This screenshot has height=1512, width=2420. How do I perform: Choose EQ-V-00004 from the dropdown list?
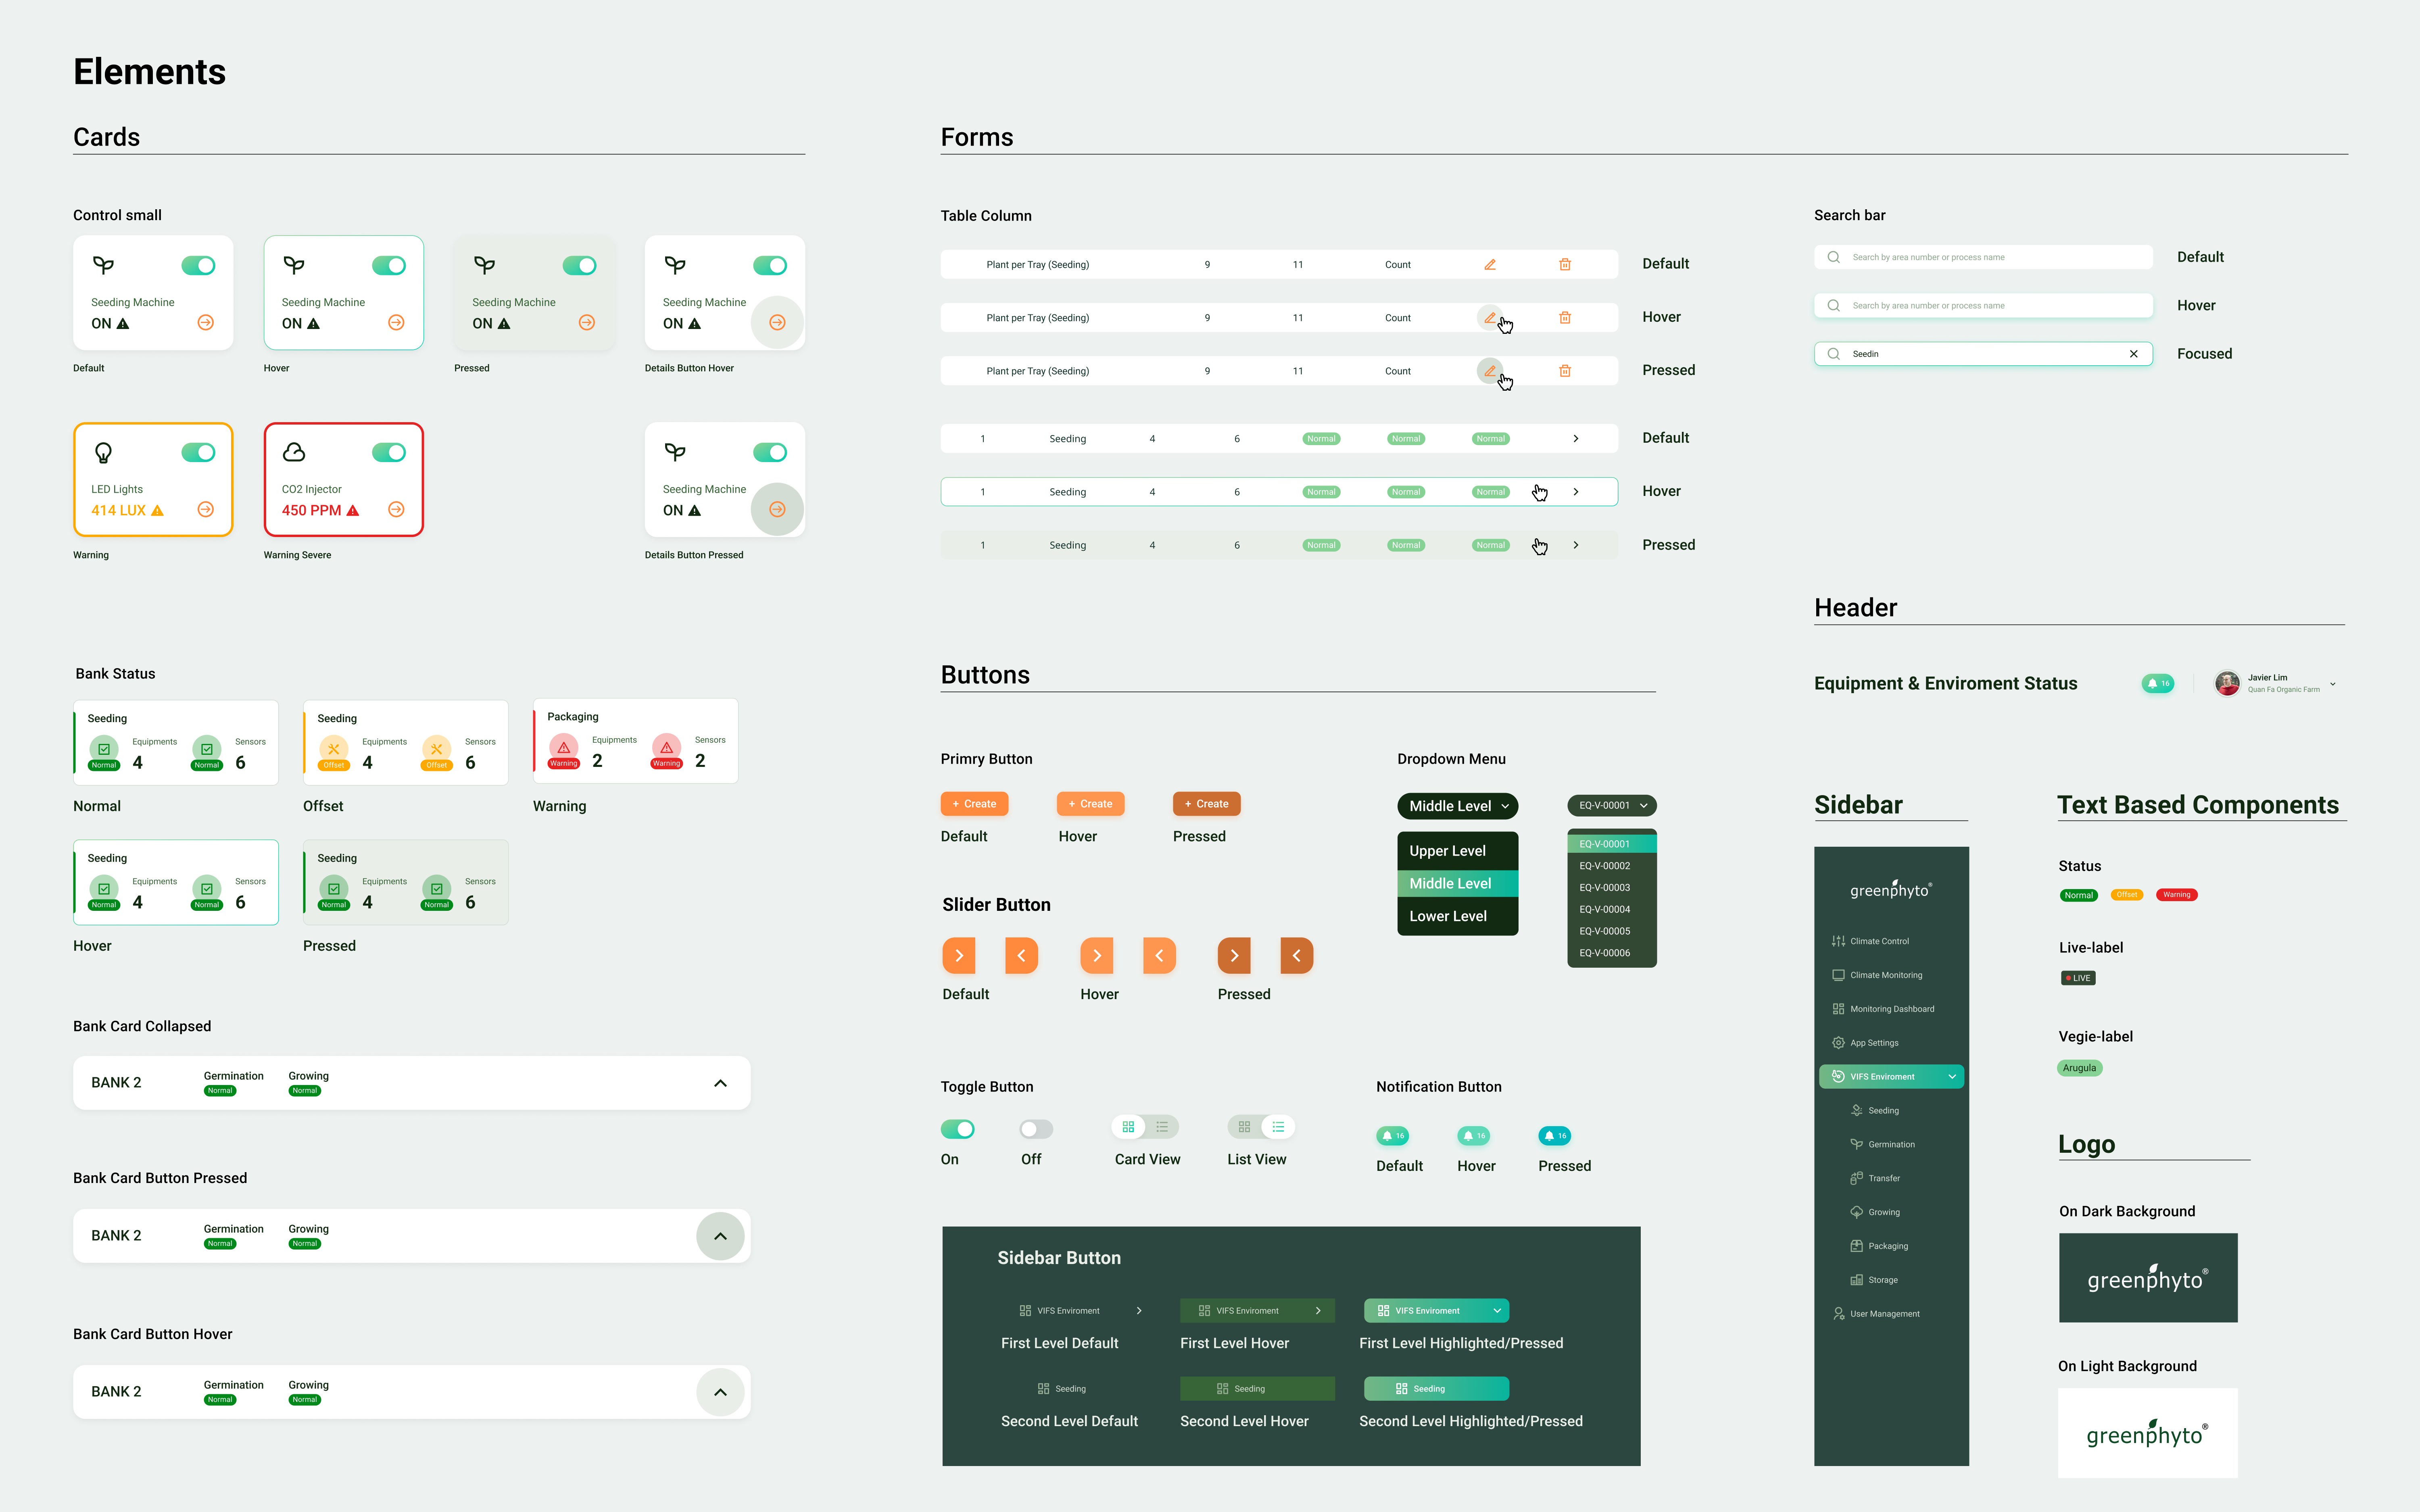[1612, 910]
